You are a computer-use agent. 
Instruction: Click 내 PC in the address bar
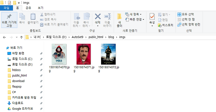[37, 37]
